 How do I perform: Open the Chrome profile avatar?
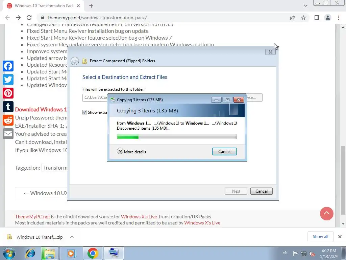[x=328, y=18]
